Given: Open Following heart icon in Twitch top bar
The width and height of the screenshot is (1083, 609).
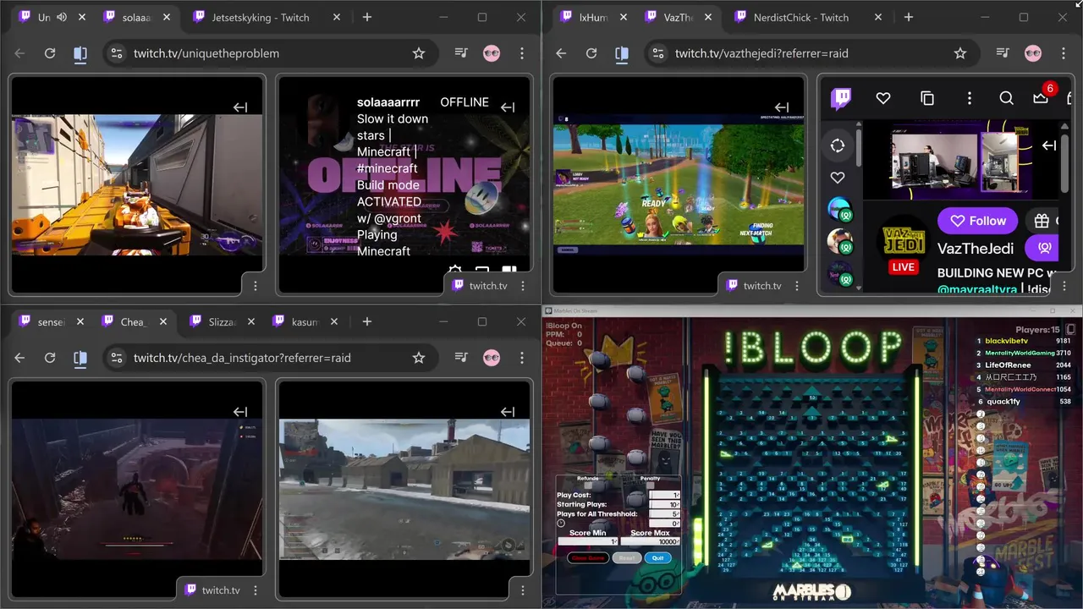Looking at the screenshot, I should (883, 99).
